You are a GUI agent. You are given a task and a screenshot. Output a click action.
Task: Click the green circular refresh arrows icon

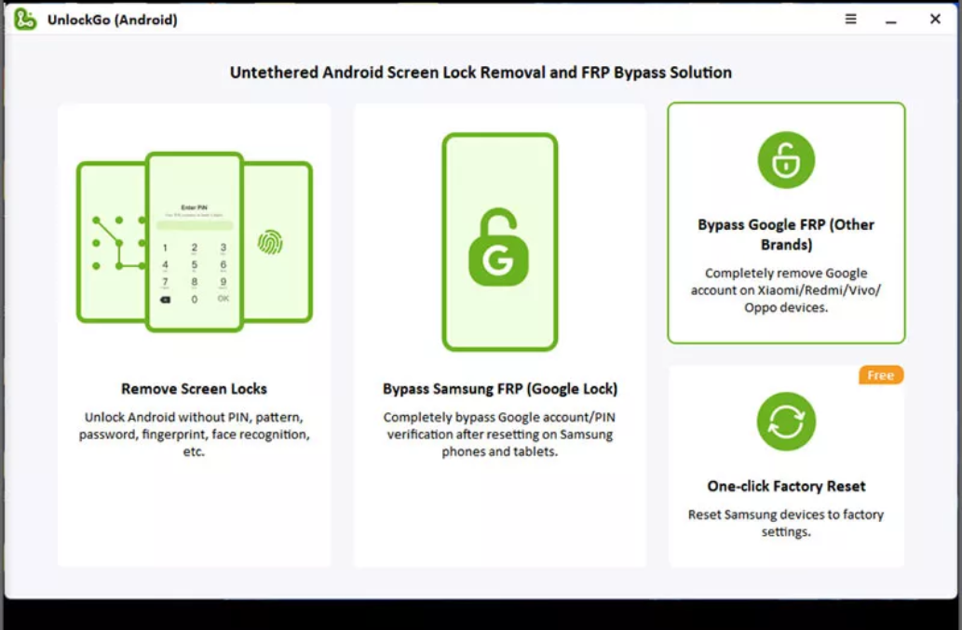click(x=786, y=422)
